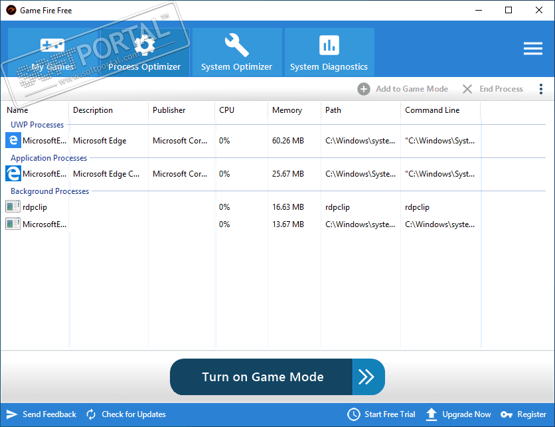Click the Register link
Image resolution: width=555 pixels, height=427 pixels.
point(532,414)
